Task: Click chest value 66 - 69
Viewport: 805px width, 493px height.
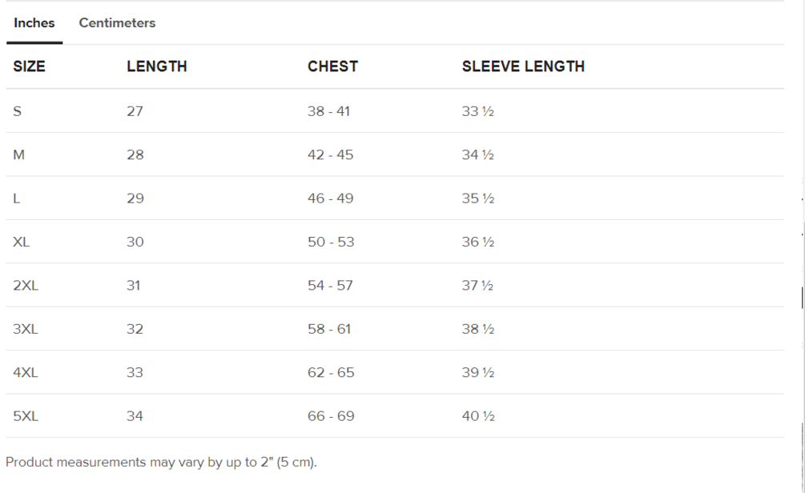Action: 331,416
